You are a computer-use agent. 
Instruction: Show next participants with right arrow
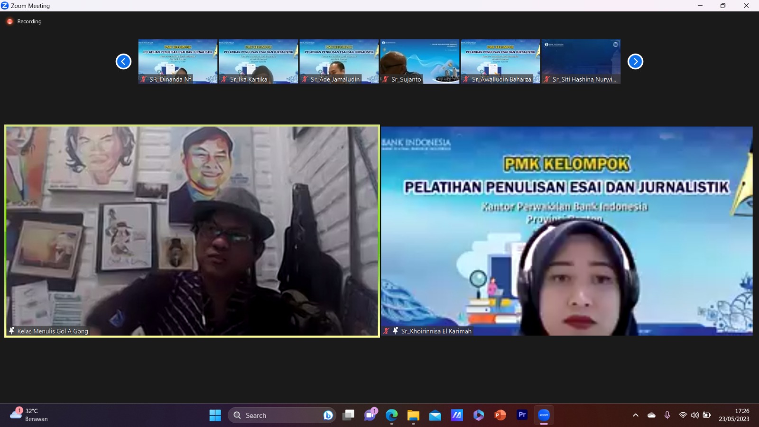tap(635, 62)
